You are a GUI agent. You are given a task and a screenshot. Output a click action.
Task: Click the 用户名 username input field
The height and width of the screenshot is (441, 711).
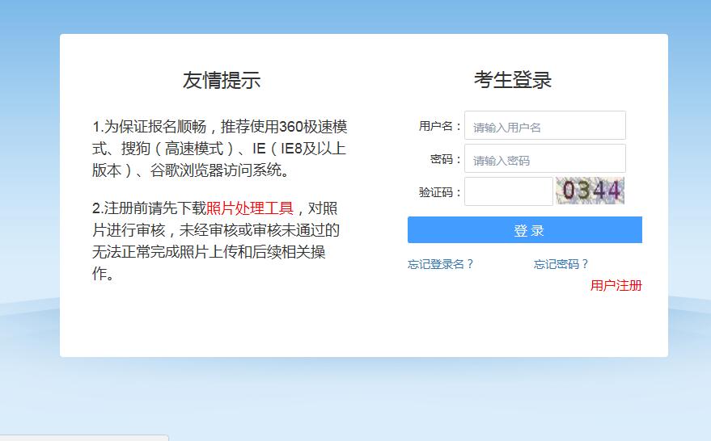pos(544,126)
